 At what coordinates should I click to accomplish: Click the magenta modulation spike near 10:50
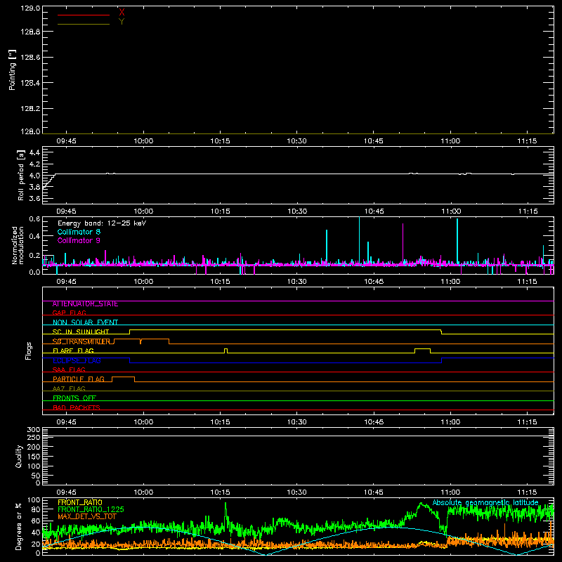click(403, 244)
